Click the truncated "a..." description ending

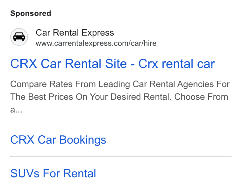coord(16,110)
